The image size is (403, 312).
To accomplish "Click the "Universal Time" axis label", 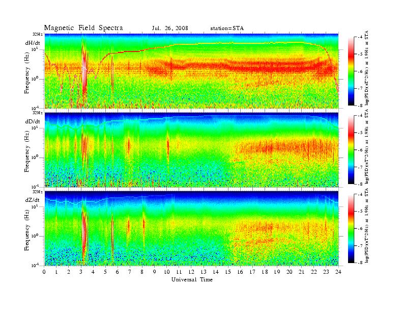I will tap(192, 279).
